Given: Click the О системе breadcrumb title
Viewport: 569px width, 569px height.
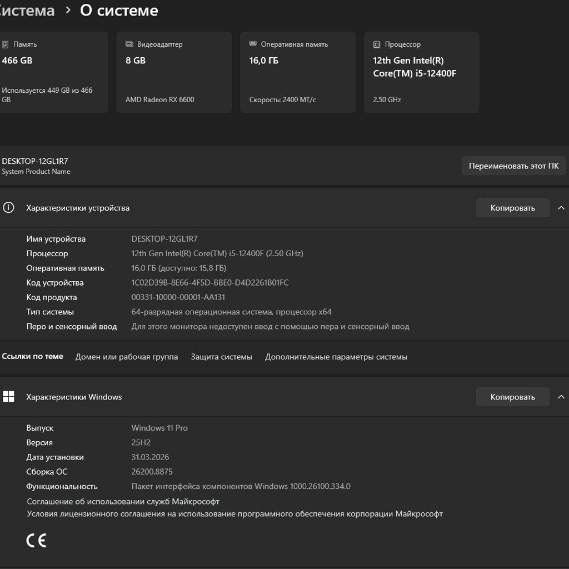Looking at the screenshot, I should coord(119,11).
